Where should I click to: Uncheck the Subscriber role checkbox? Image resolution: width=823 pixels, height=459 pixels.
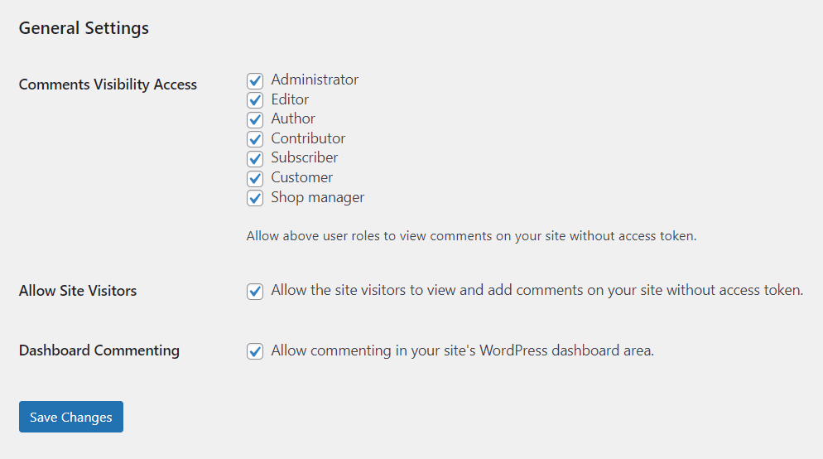[255, 158]
